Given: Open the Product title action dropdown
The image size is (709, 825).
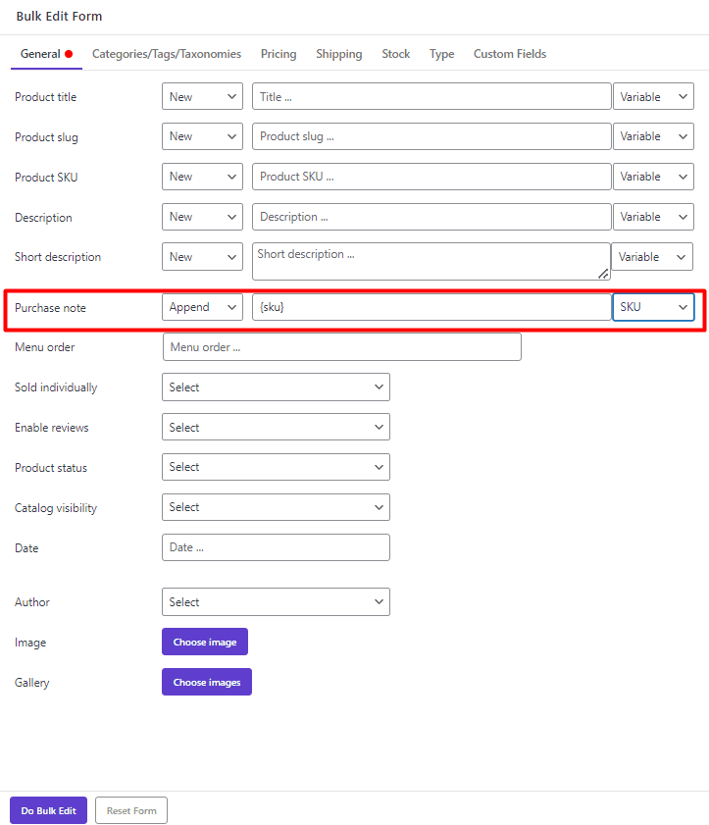Looking at the screenshot, I should tap(202, 96).
